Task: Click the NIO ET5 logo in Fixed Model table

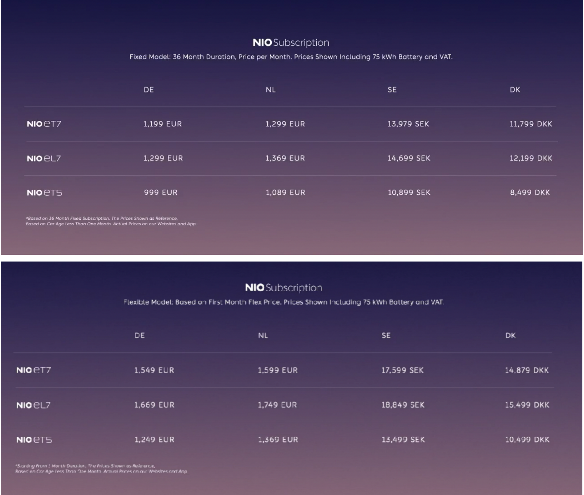Action: click(45, 193)
